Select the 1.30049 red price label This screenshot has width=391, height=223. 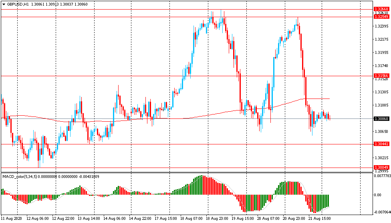click(x=381, y=168)
